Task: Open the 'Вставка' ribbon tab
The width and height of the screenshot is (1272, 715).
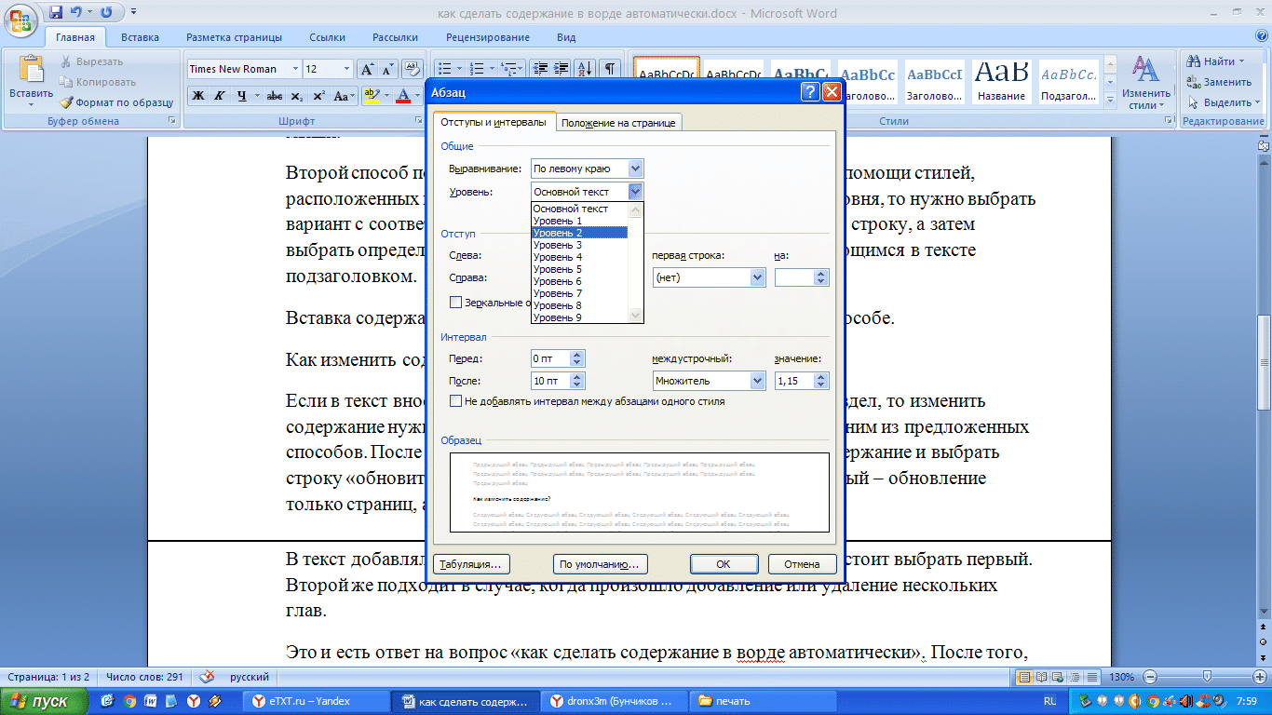Action: click(140, 37)
